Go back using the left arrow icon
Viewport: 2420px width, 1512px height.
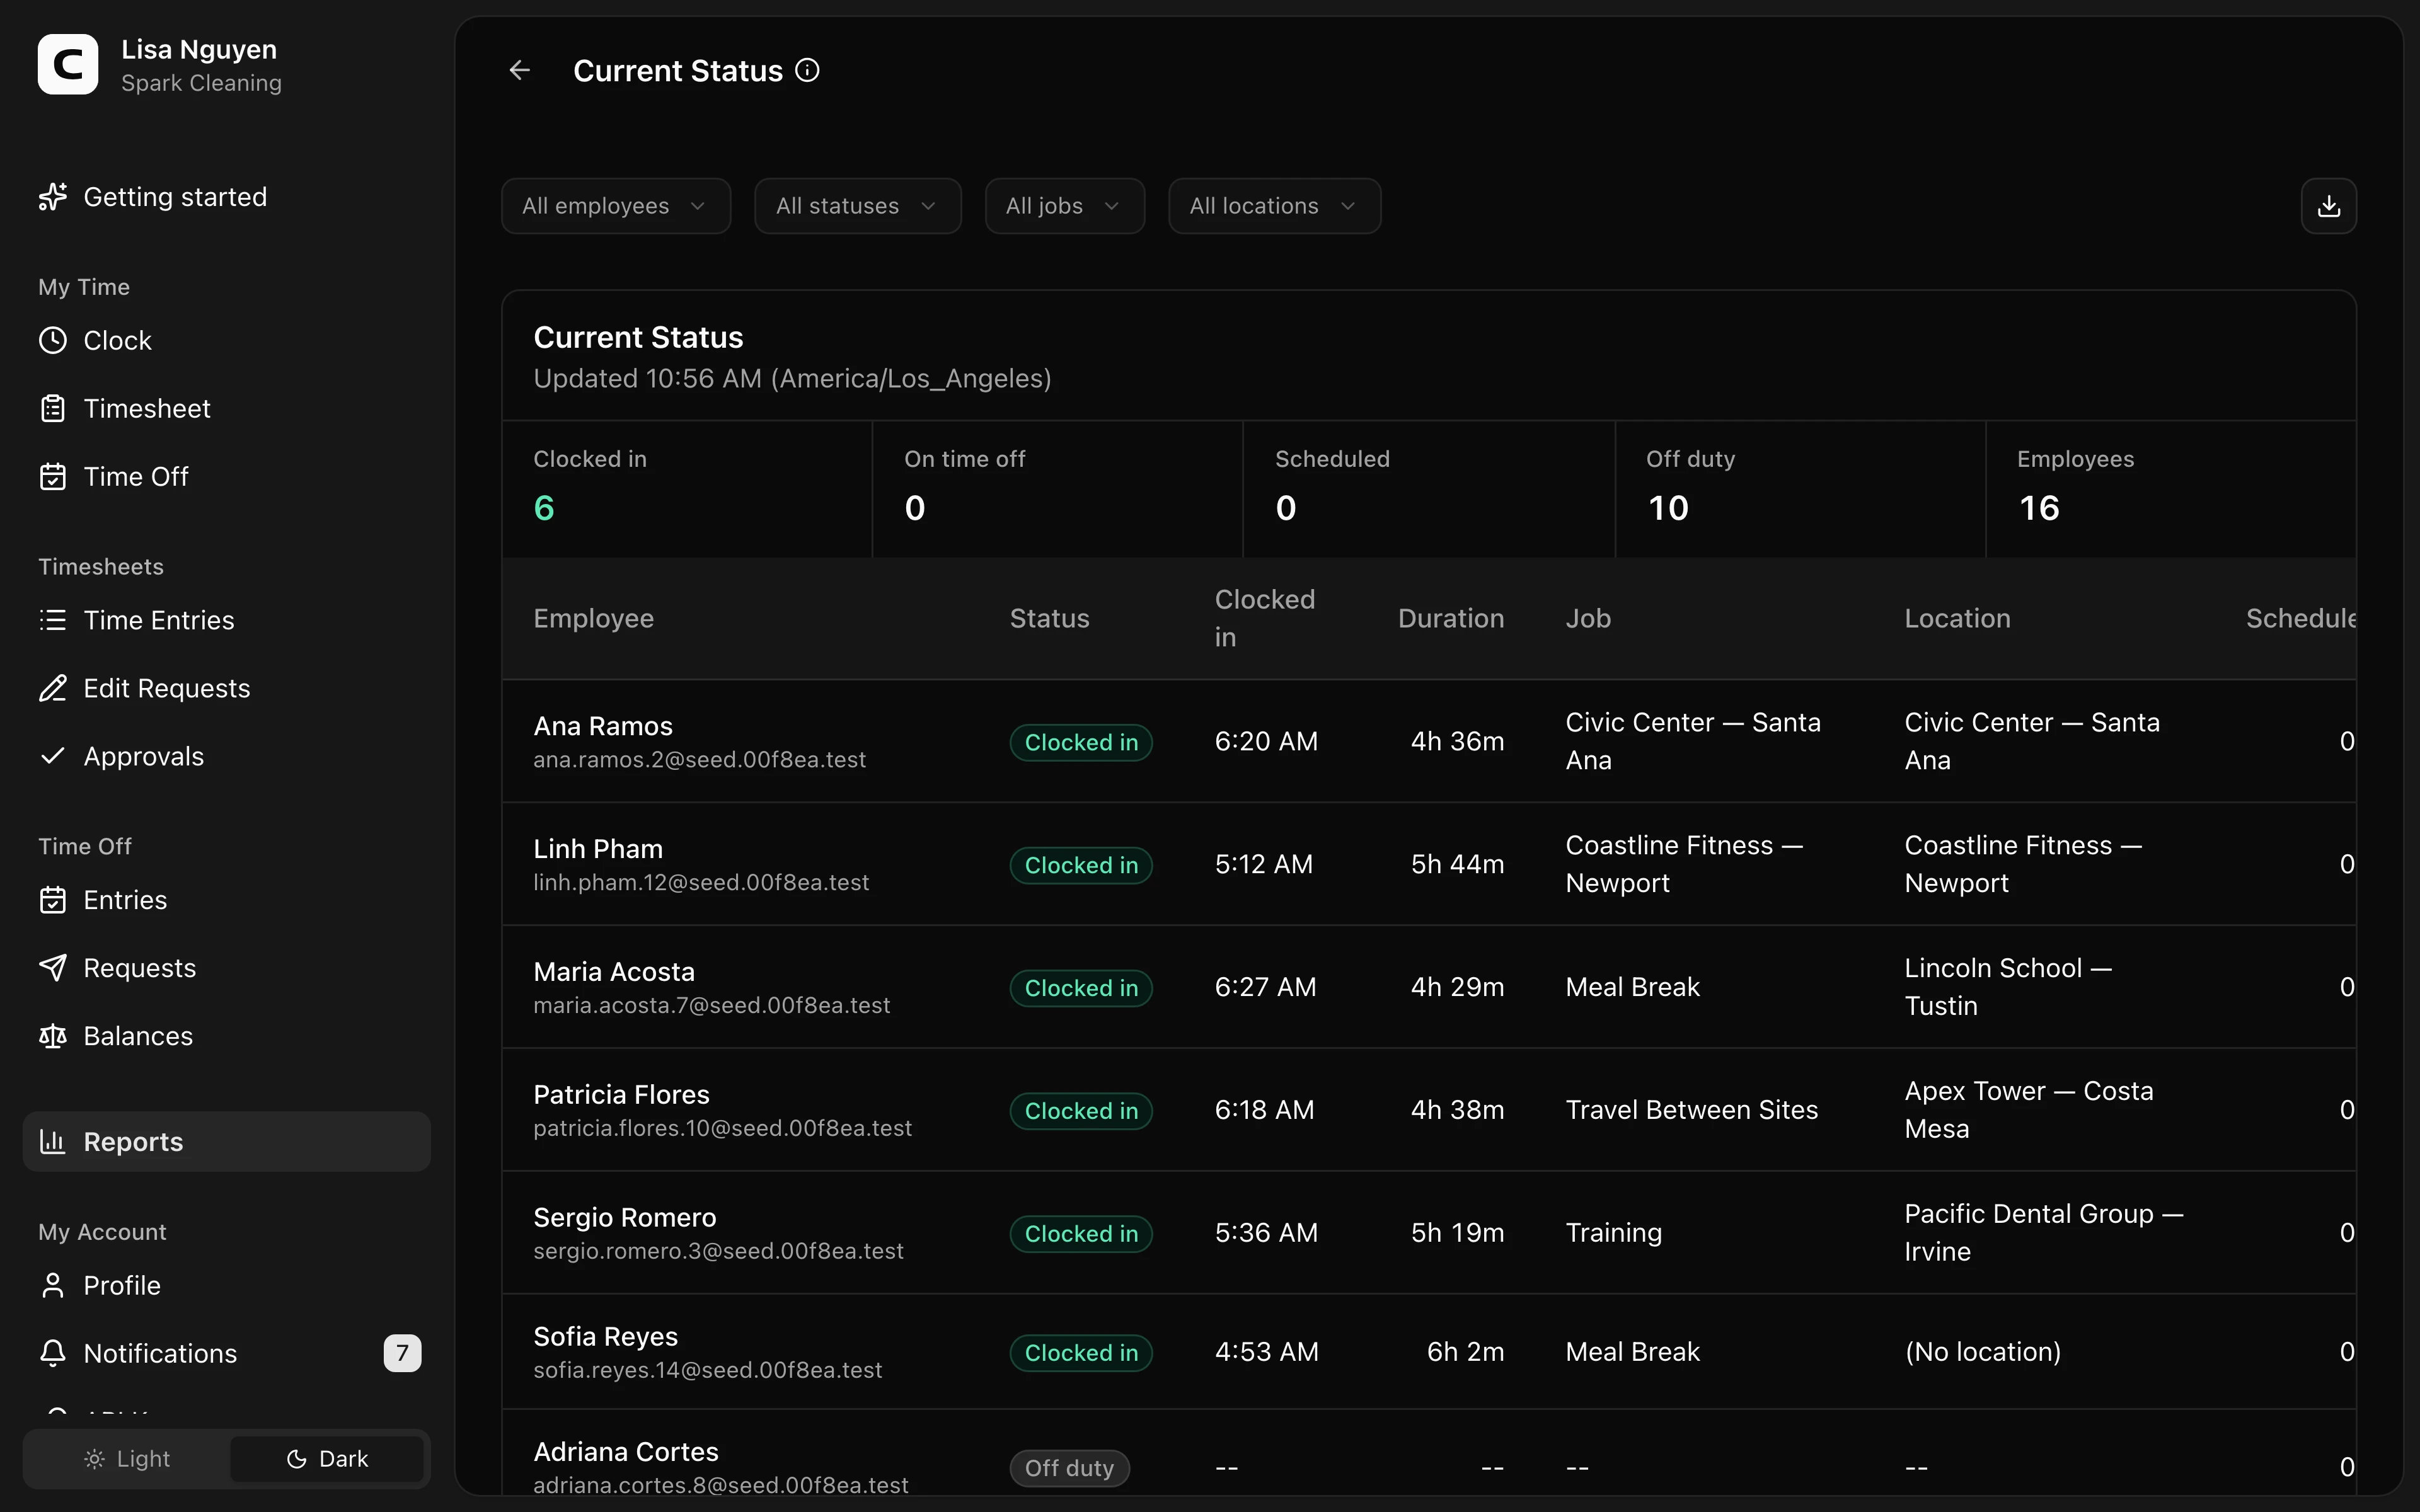(x=519, y=70)
